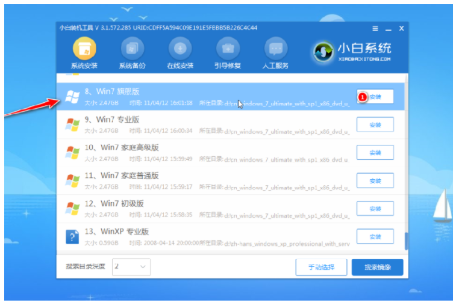Click the 小白系统 logo icon

coord(323,52)
